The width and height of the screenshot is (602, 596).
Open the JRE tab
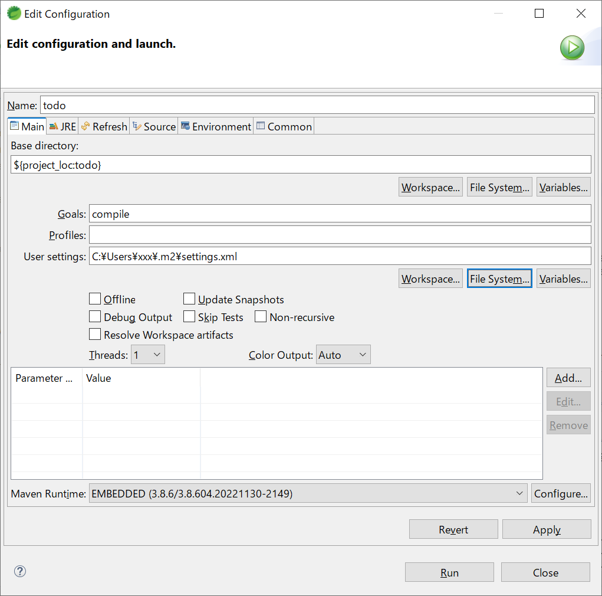[62, 126]
